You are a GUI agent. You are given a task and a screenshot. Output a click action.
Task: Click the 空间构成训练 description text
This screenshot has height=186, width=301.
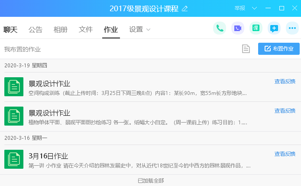coord(138,93)
